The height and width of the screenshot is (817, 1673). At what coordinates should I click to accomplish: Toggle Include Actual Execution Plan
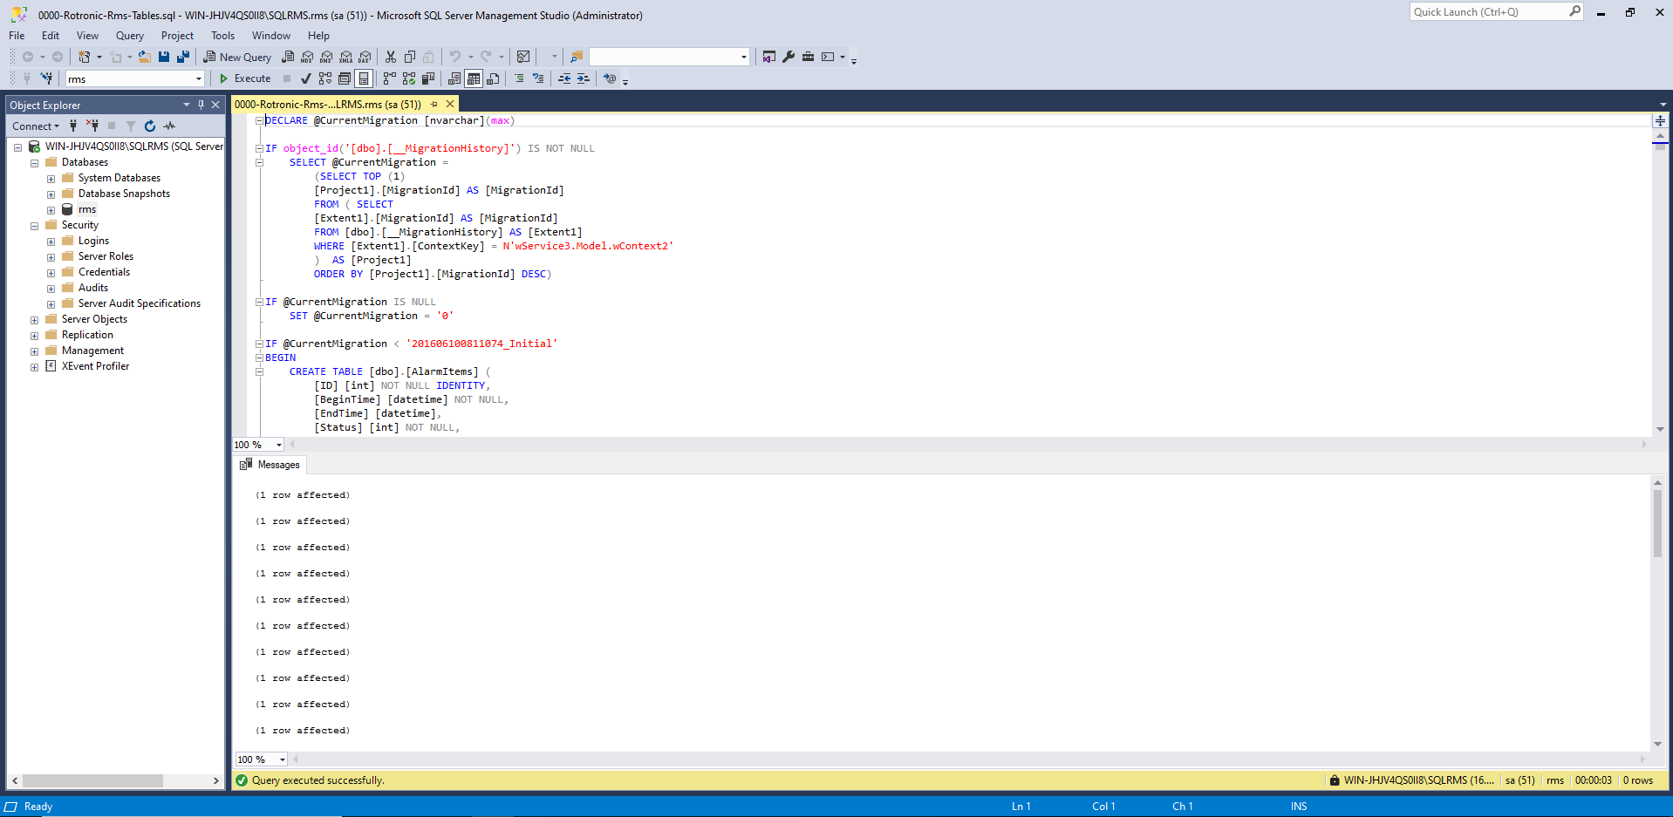(390, 78)
